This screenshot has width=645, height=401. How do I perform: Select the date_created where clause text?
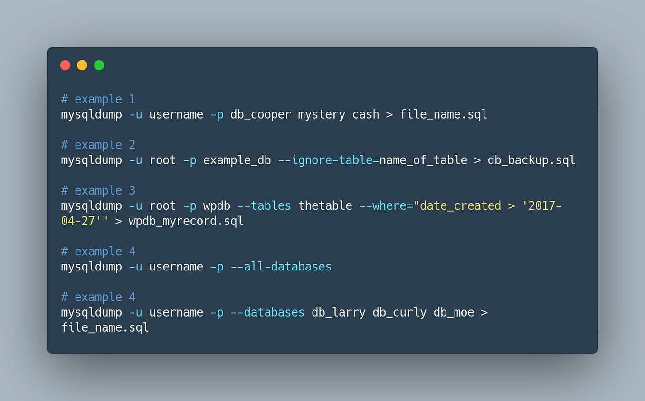(460, 205)
